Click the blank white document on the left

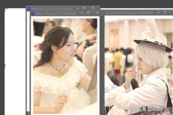point(15,57)
